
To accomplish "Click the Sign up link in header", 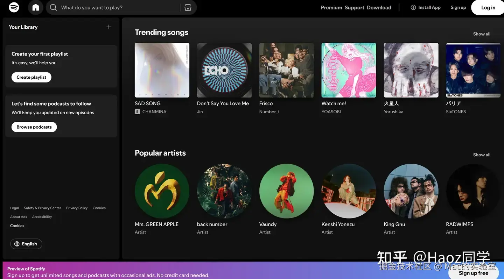I will coord(458,7).
